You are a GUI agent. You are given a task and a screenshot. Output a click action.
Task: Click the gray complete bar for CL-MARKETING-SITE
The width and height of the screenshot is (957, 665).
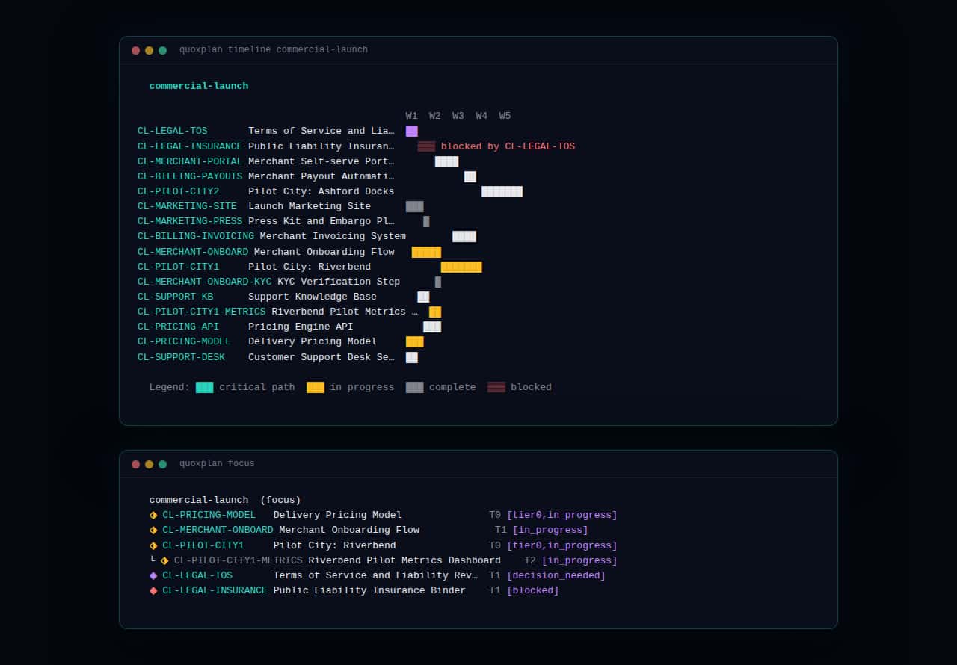[415, 206]
